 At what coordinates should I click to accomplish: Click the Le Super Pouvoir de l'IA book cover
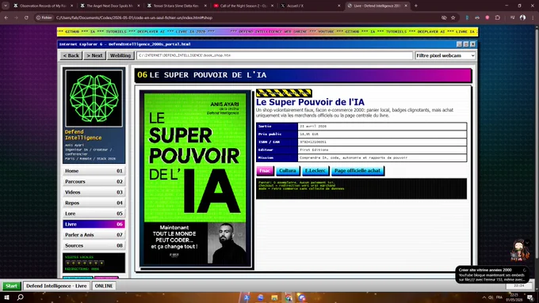click(x=195, y=179)
